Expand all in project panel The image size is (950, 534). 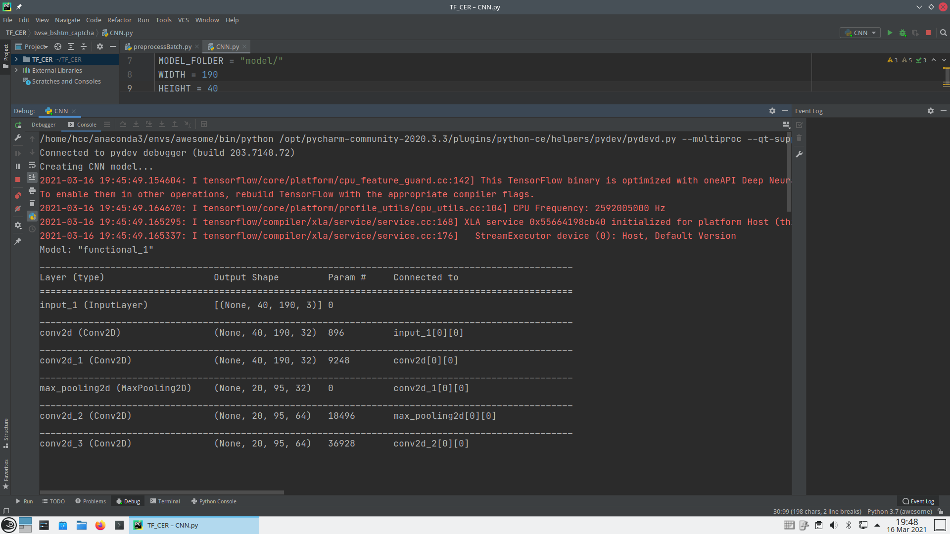[x=71, y=46]
